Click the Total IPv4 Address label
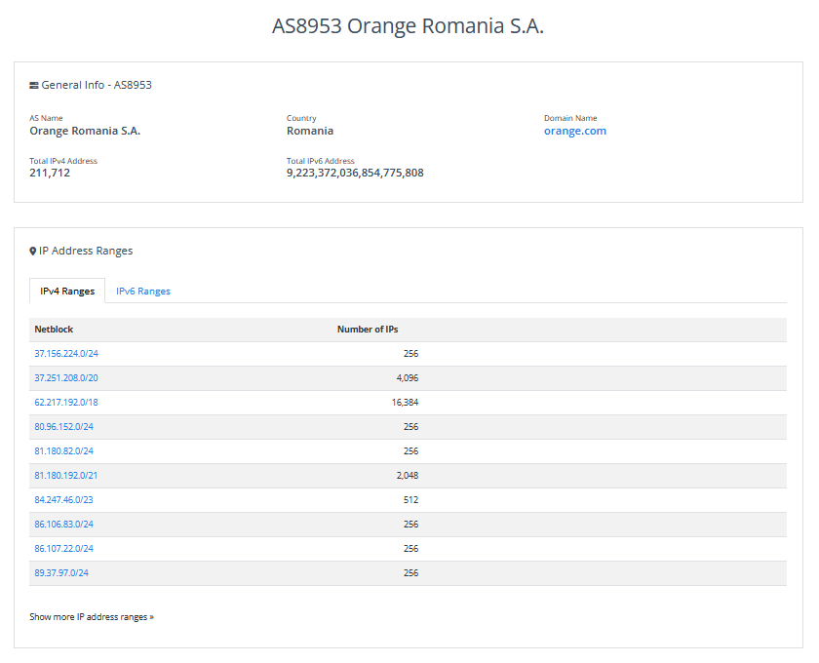 [63, 161]
